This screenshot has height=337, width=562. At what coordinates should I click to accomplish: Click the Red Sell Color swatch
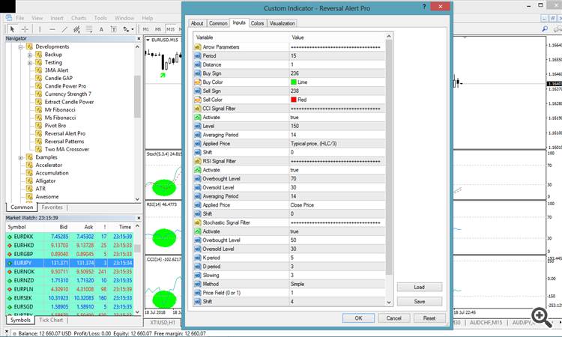coord(294,100)
